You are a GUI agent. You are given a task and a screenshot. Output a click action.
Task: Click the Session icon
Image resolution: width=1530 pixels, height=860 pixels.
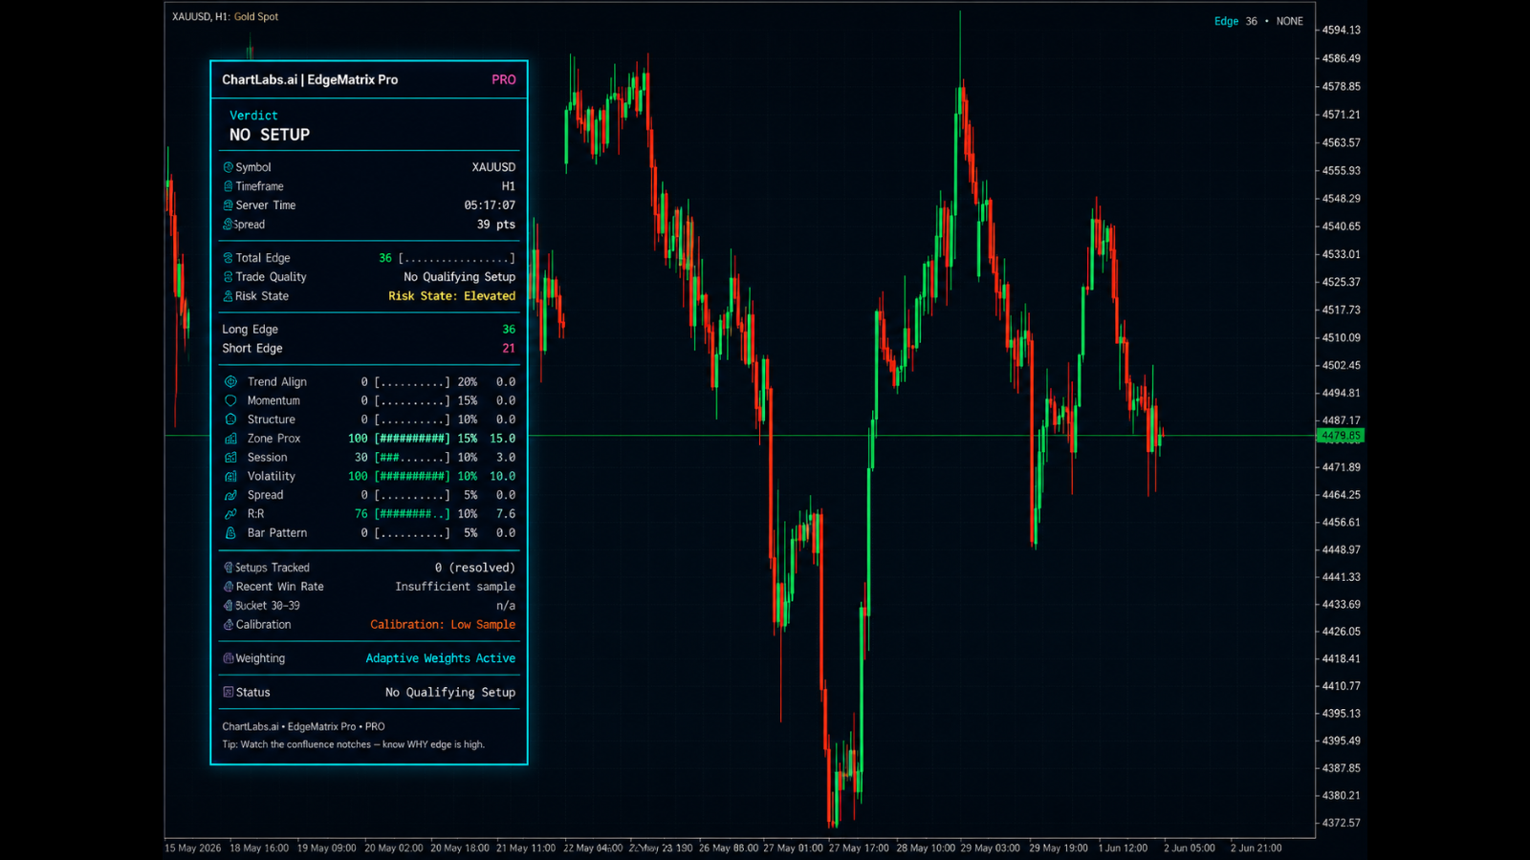230,458
